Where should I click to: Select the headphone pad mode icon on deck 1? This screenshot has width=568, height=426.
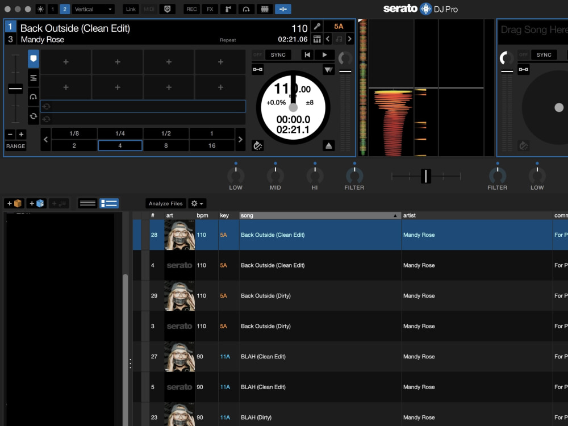[34, 97]
